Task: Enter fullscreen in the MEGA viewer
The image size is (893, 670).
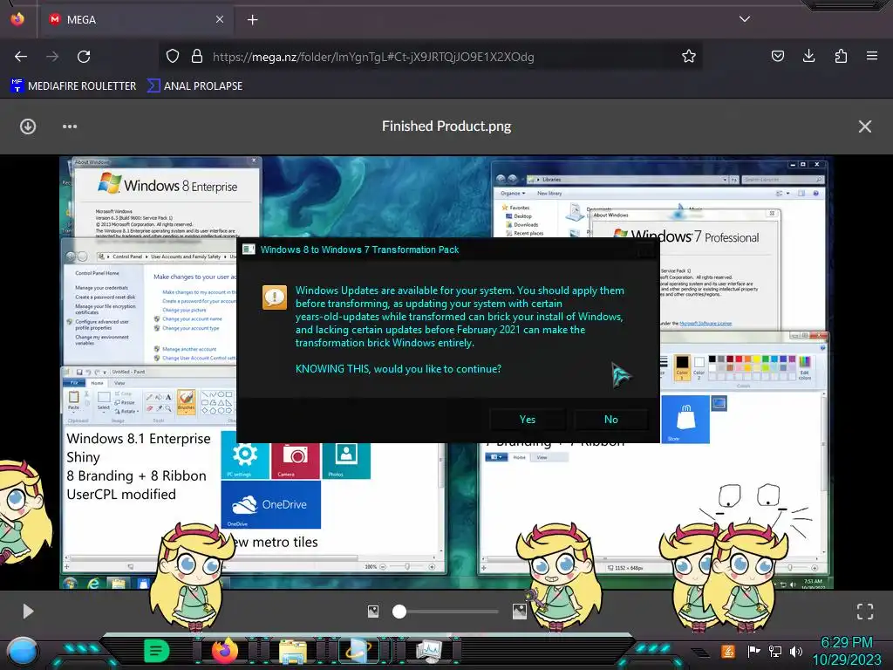Action: coord(864,612)
